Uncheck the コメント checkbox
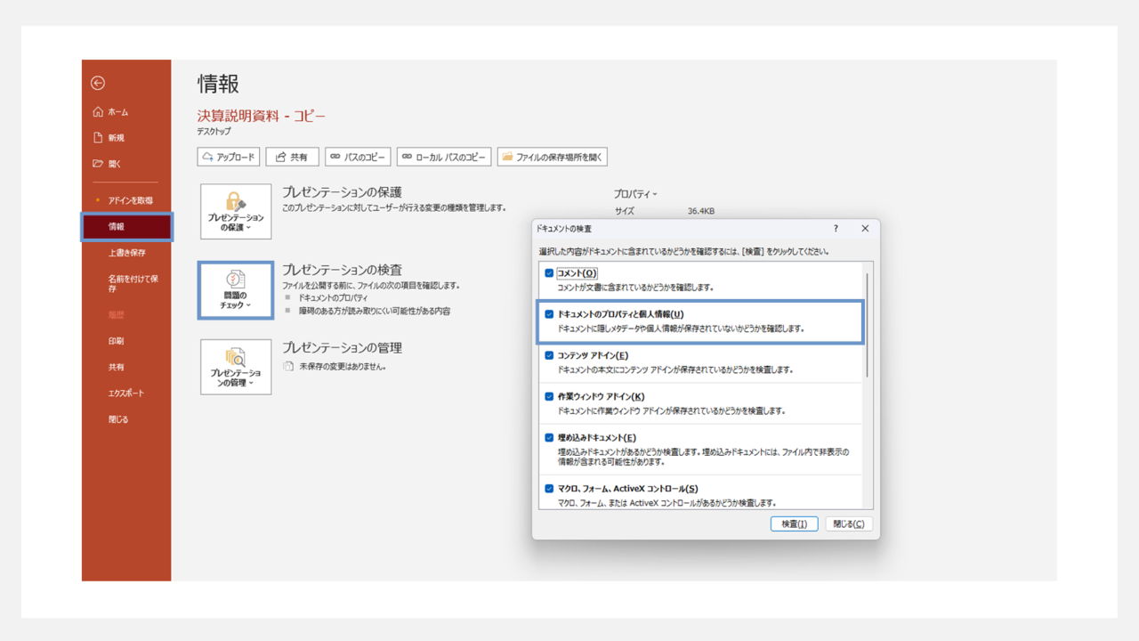Viewport: 1139px width, 641px height. point(549,273)
